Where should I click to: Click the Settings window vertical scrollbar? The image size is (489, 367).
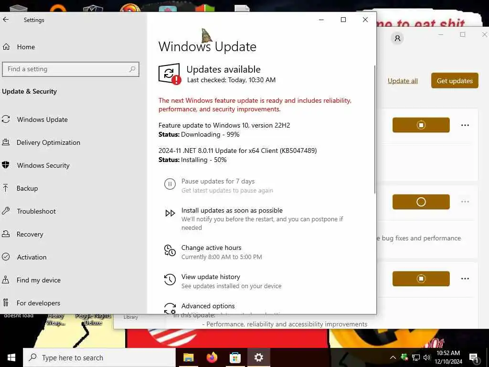(x=374, y=129)
